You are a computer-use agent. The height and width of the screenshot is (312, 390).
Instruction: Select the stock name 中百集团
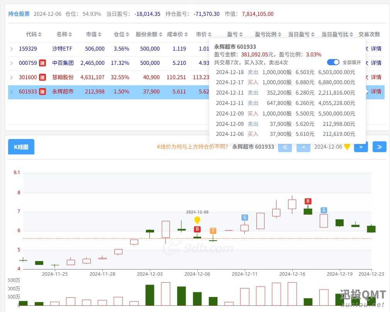[63, 63]
